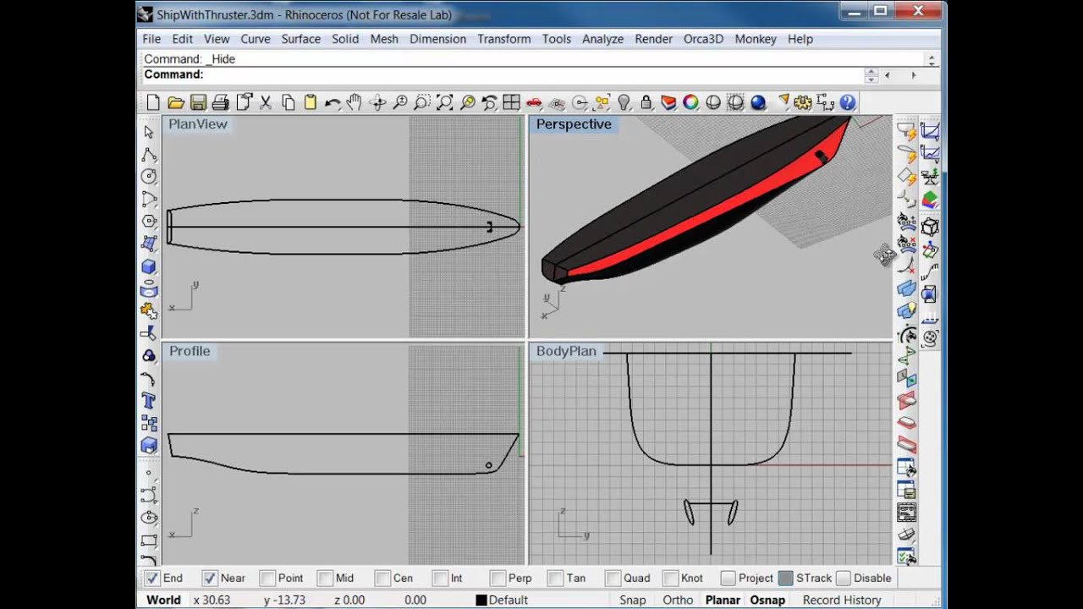Screen dimensions: 1083x609
Task: Click the Paste clipboard icon
Action: pyautogui.click(x=310, y=102)
